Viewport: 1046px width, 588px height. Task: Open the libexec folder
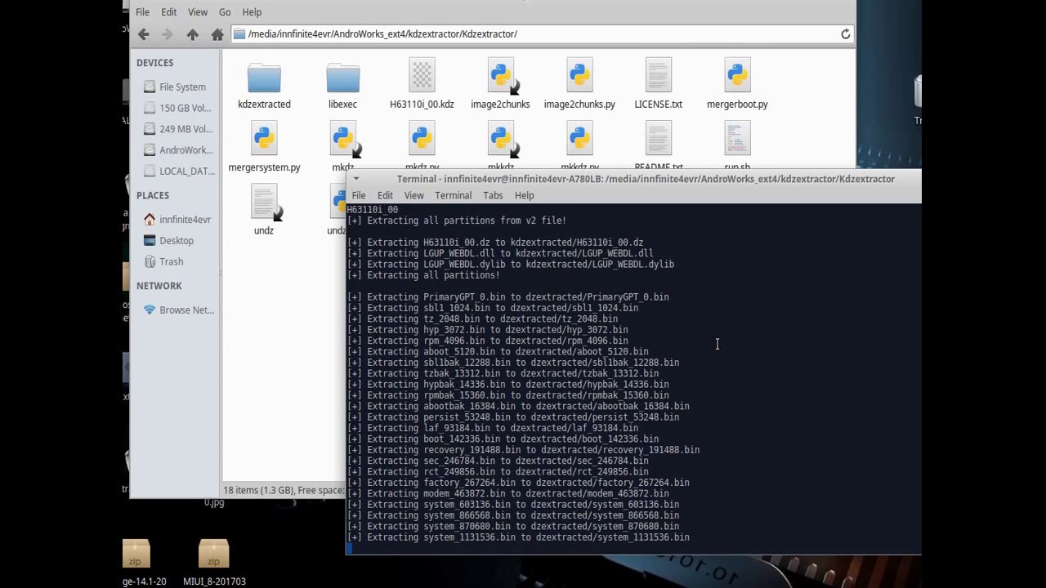(x=342, y=86)
